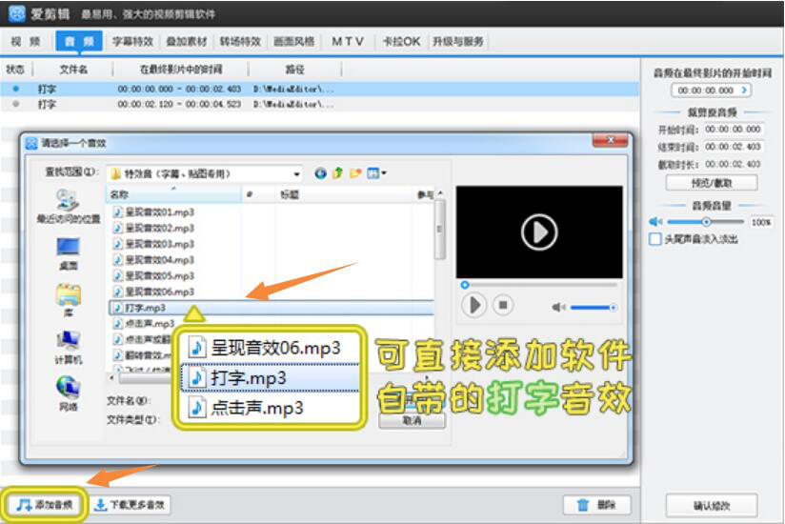785x524 pixels.
Task: Select file 呈现音效01.mp3
Action: pos(153,212)
